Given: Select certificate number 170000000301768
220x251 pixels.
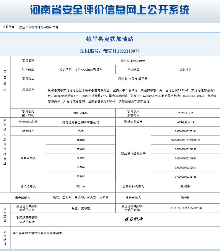Looking at the screenshot, I should 185,177.
